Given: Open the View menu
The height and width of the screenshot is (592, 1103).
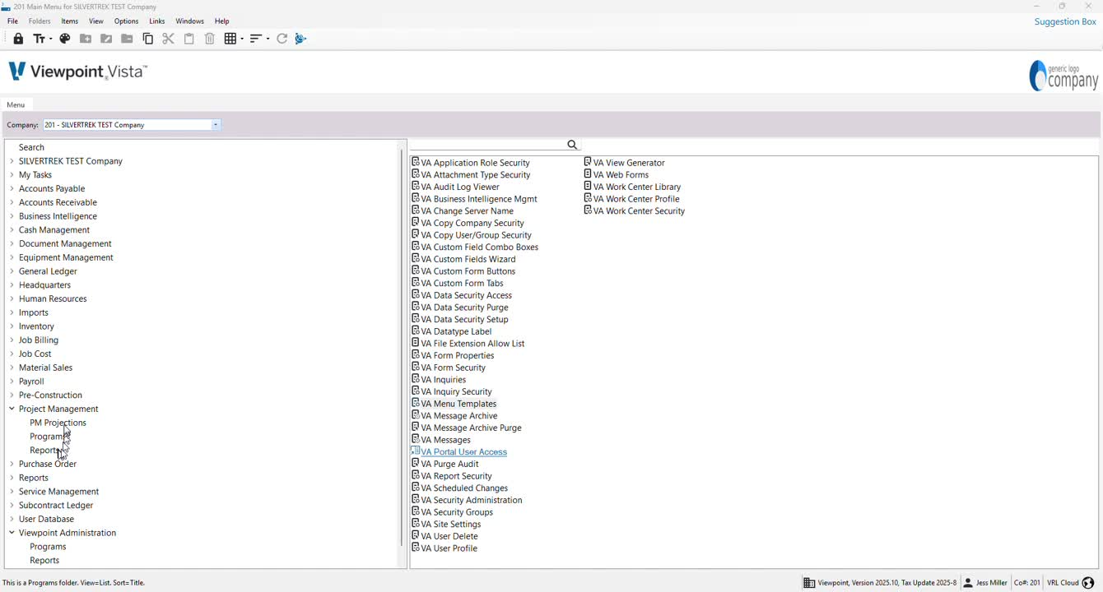Looking at the screenshot, I should point(96,21).
